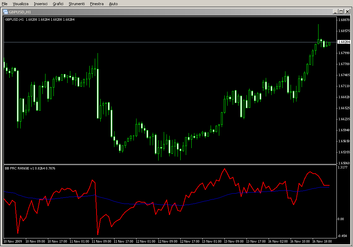This screenshot has height=247, width=353.
Task: Click the 1.67990 price scale label
Action: click(344, 53)
